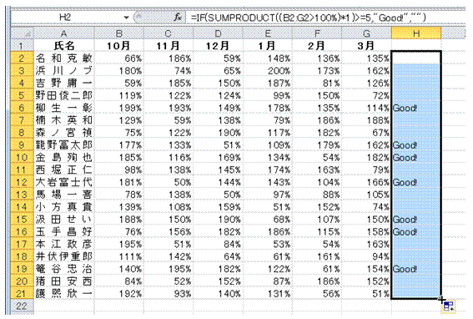The width and height of the screenshot is (473, 319).
Task: Select row 22 header
Action: 22,306
